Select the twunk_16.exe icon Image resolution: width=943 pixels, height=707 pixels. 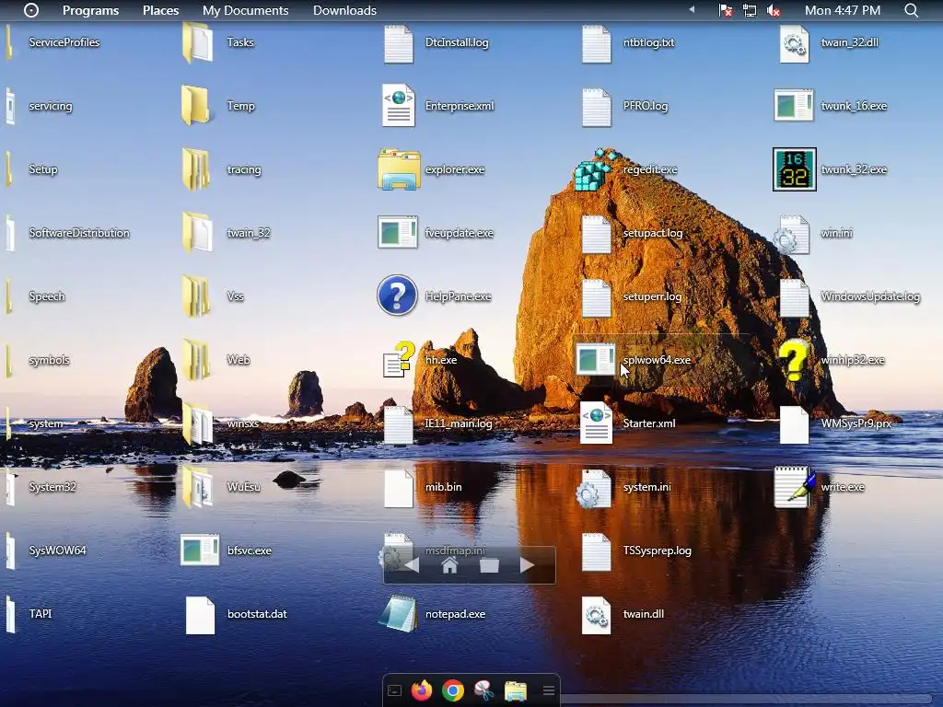(x=794, y=106)
